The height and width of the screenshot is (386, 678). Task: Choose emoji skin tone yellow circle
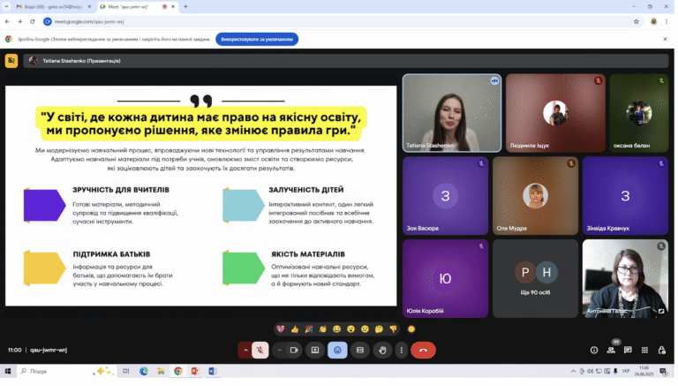[413, 331]
